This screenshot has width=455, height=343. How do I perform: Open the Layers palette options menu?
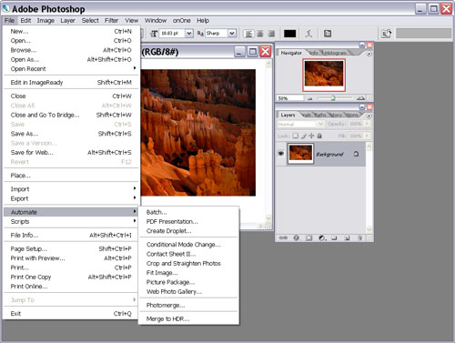point(369,116)
